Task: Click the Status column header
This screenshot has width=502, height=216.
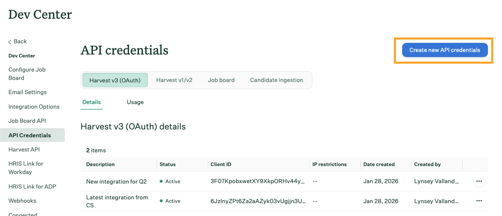Action: click(x=168, y=164)
